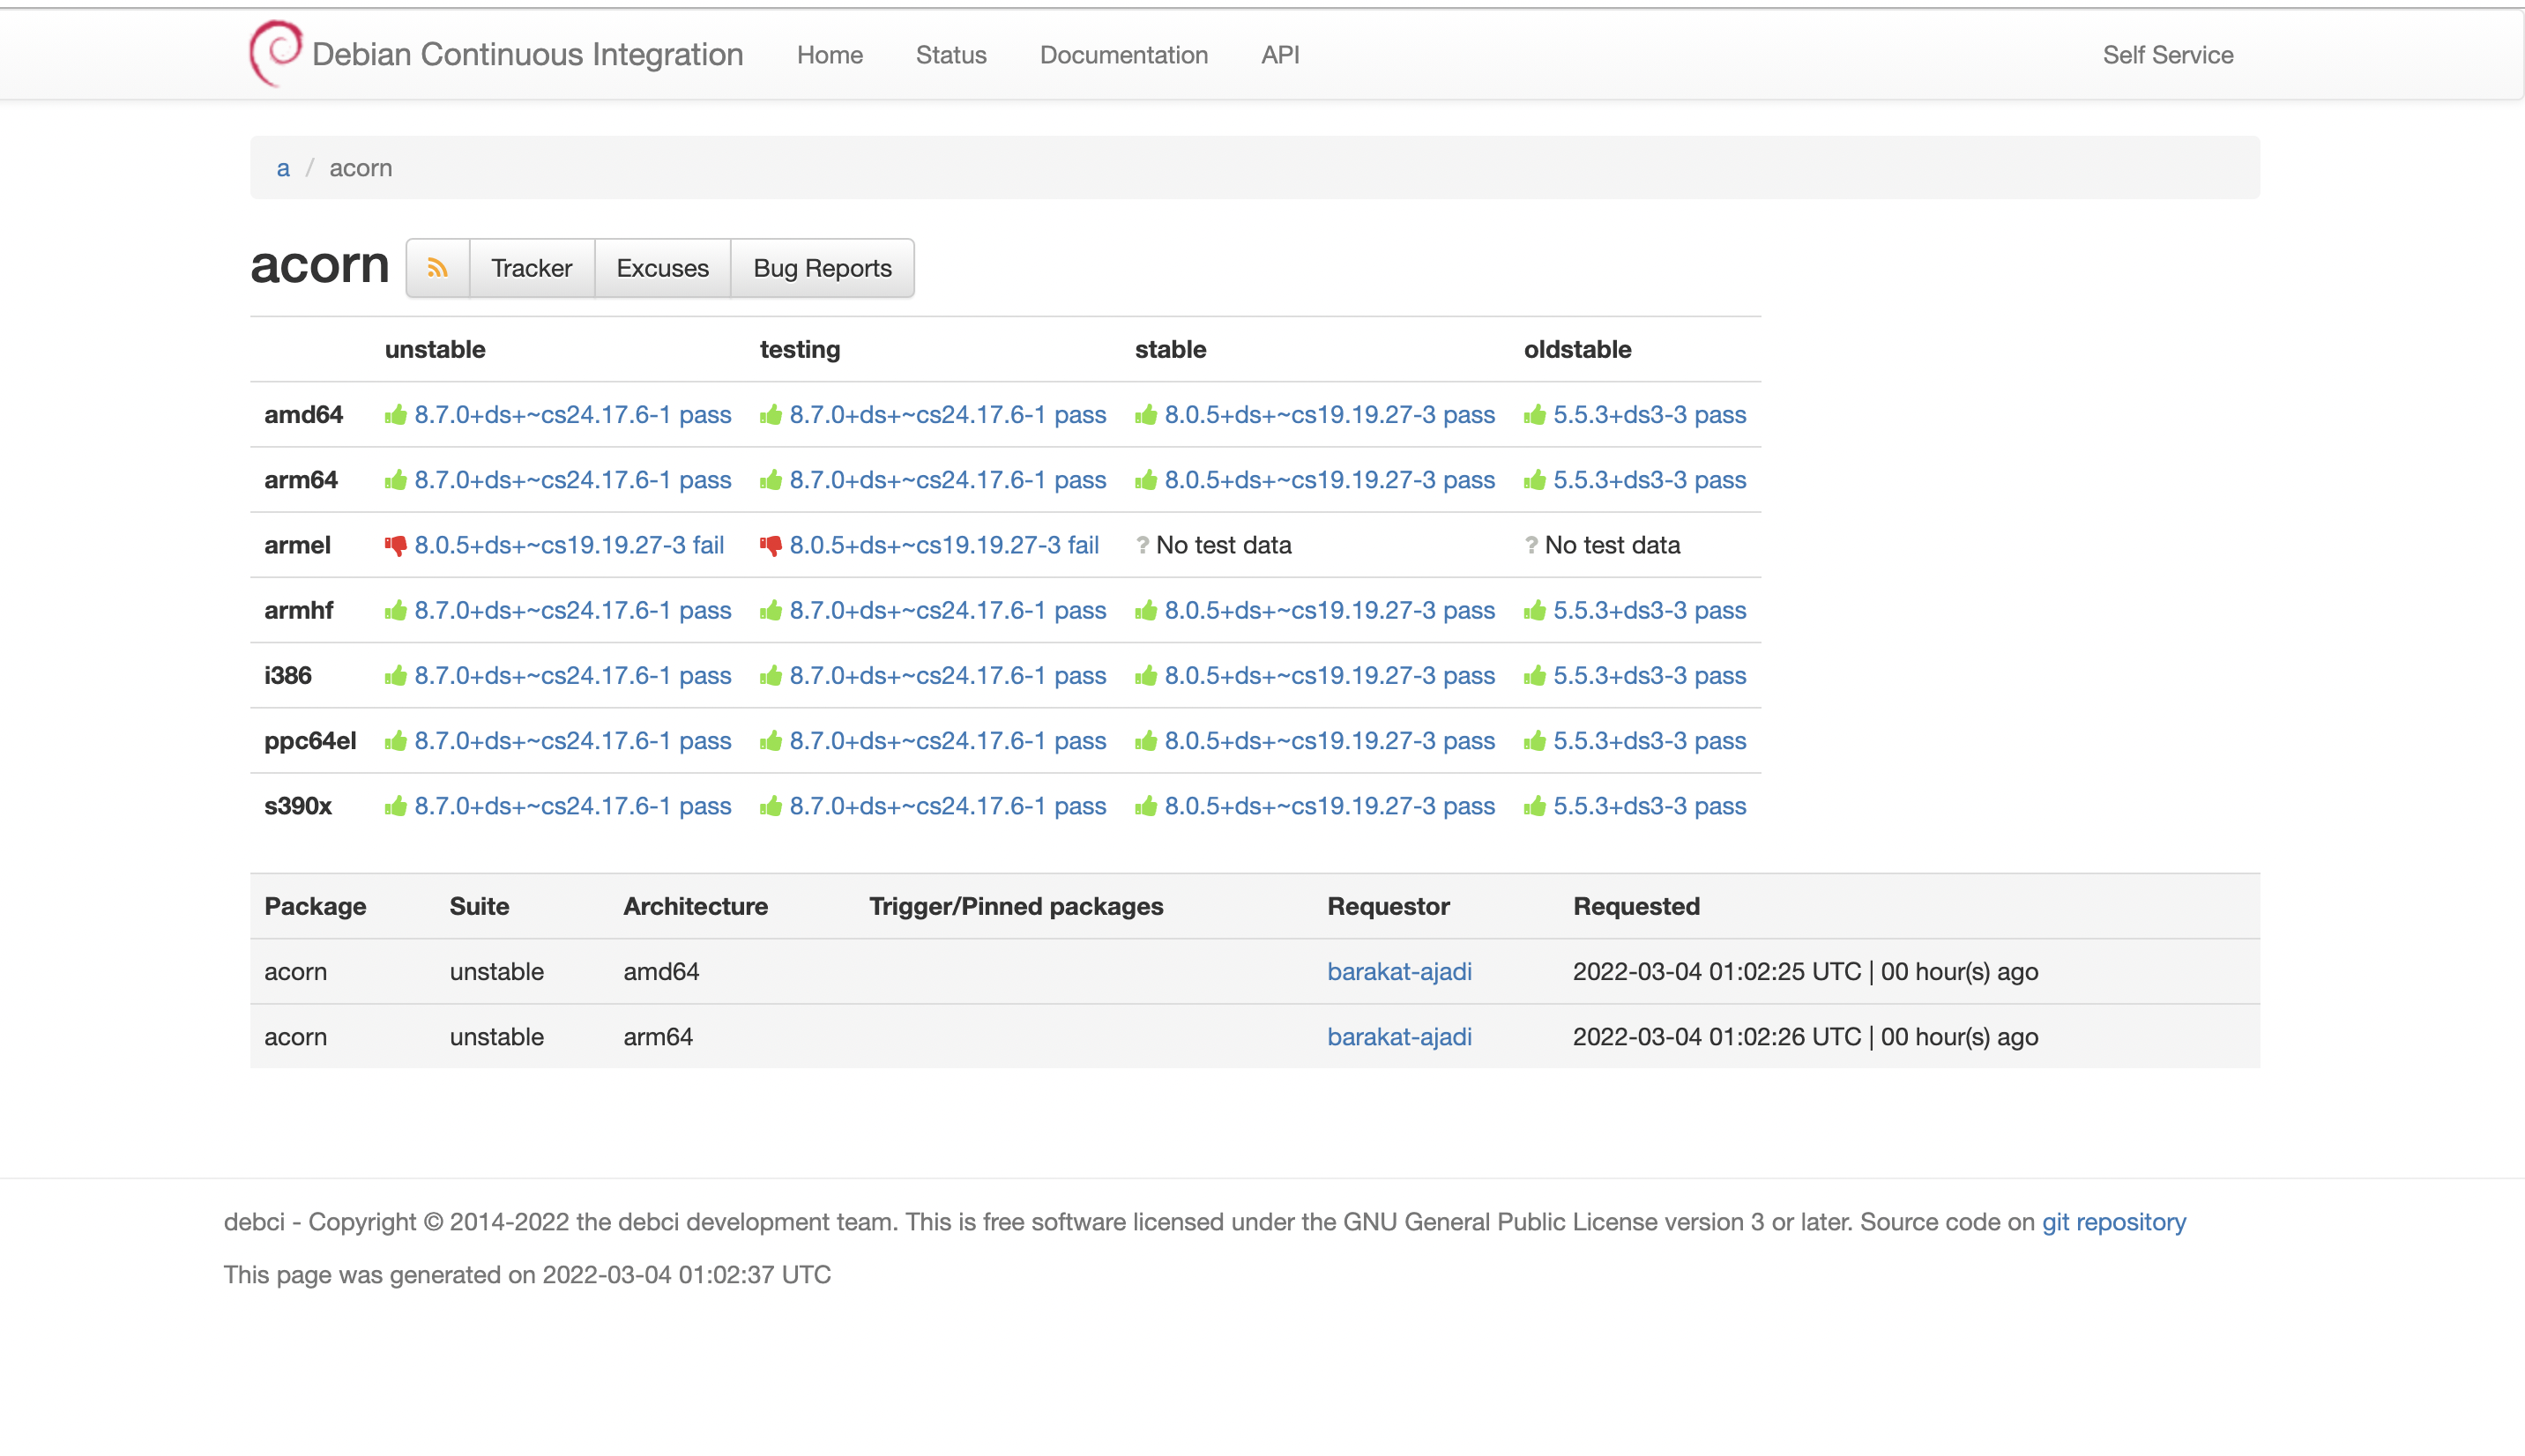
Task: Open armhf stable 8.0.5 pass result
Action: (x=1330, y=610)
